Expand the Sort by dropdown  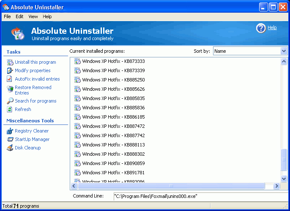[x=284, y=51]
